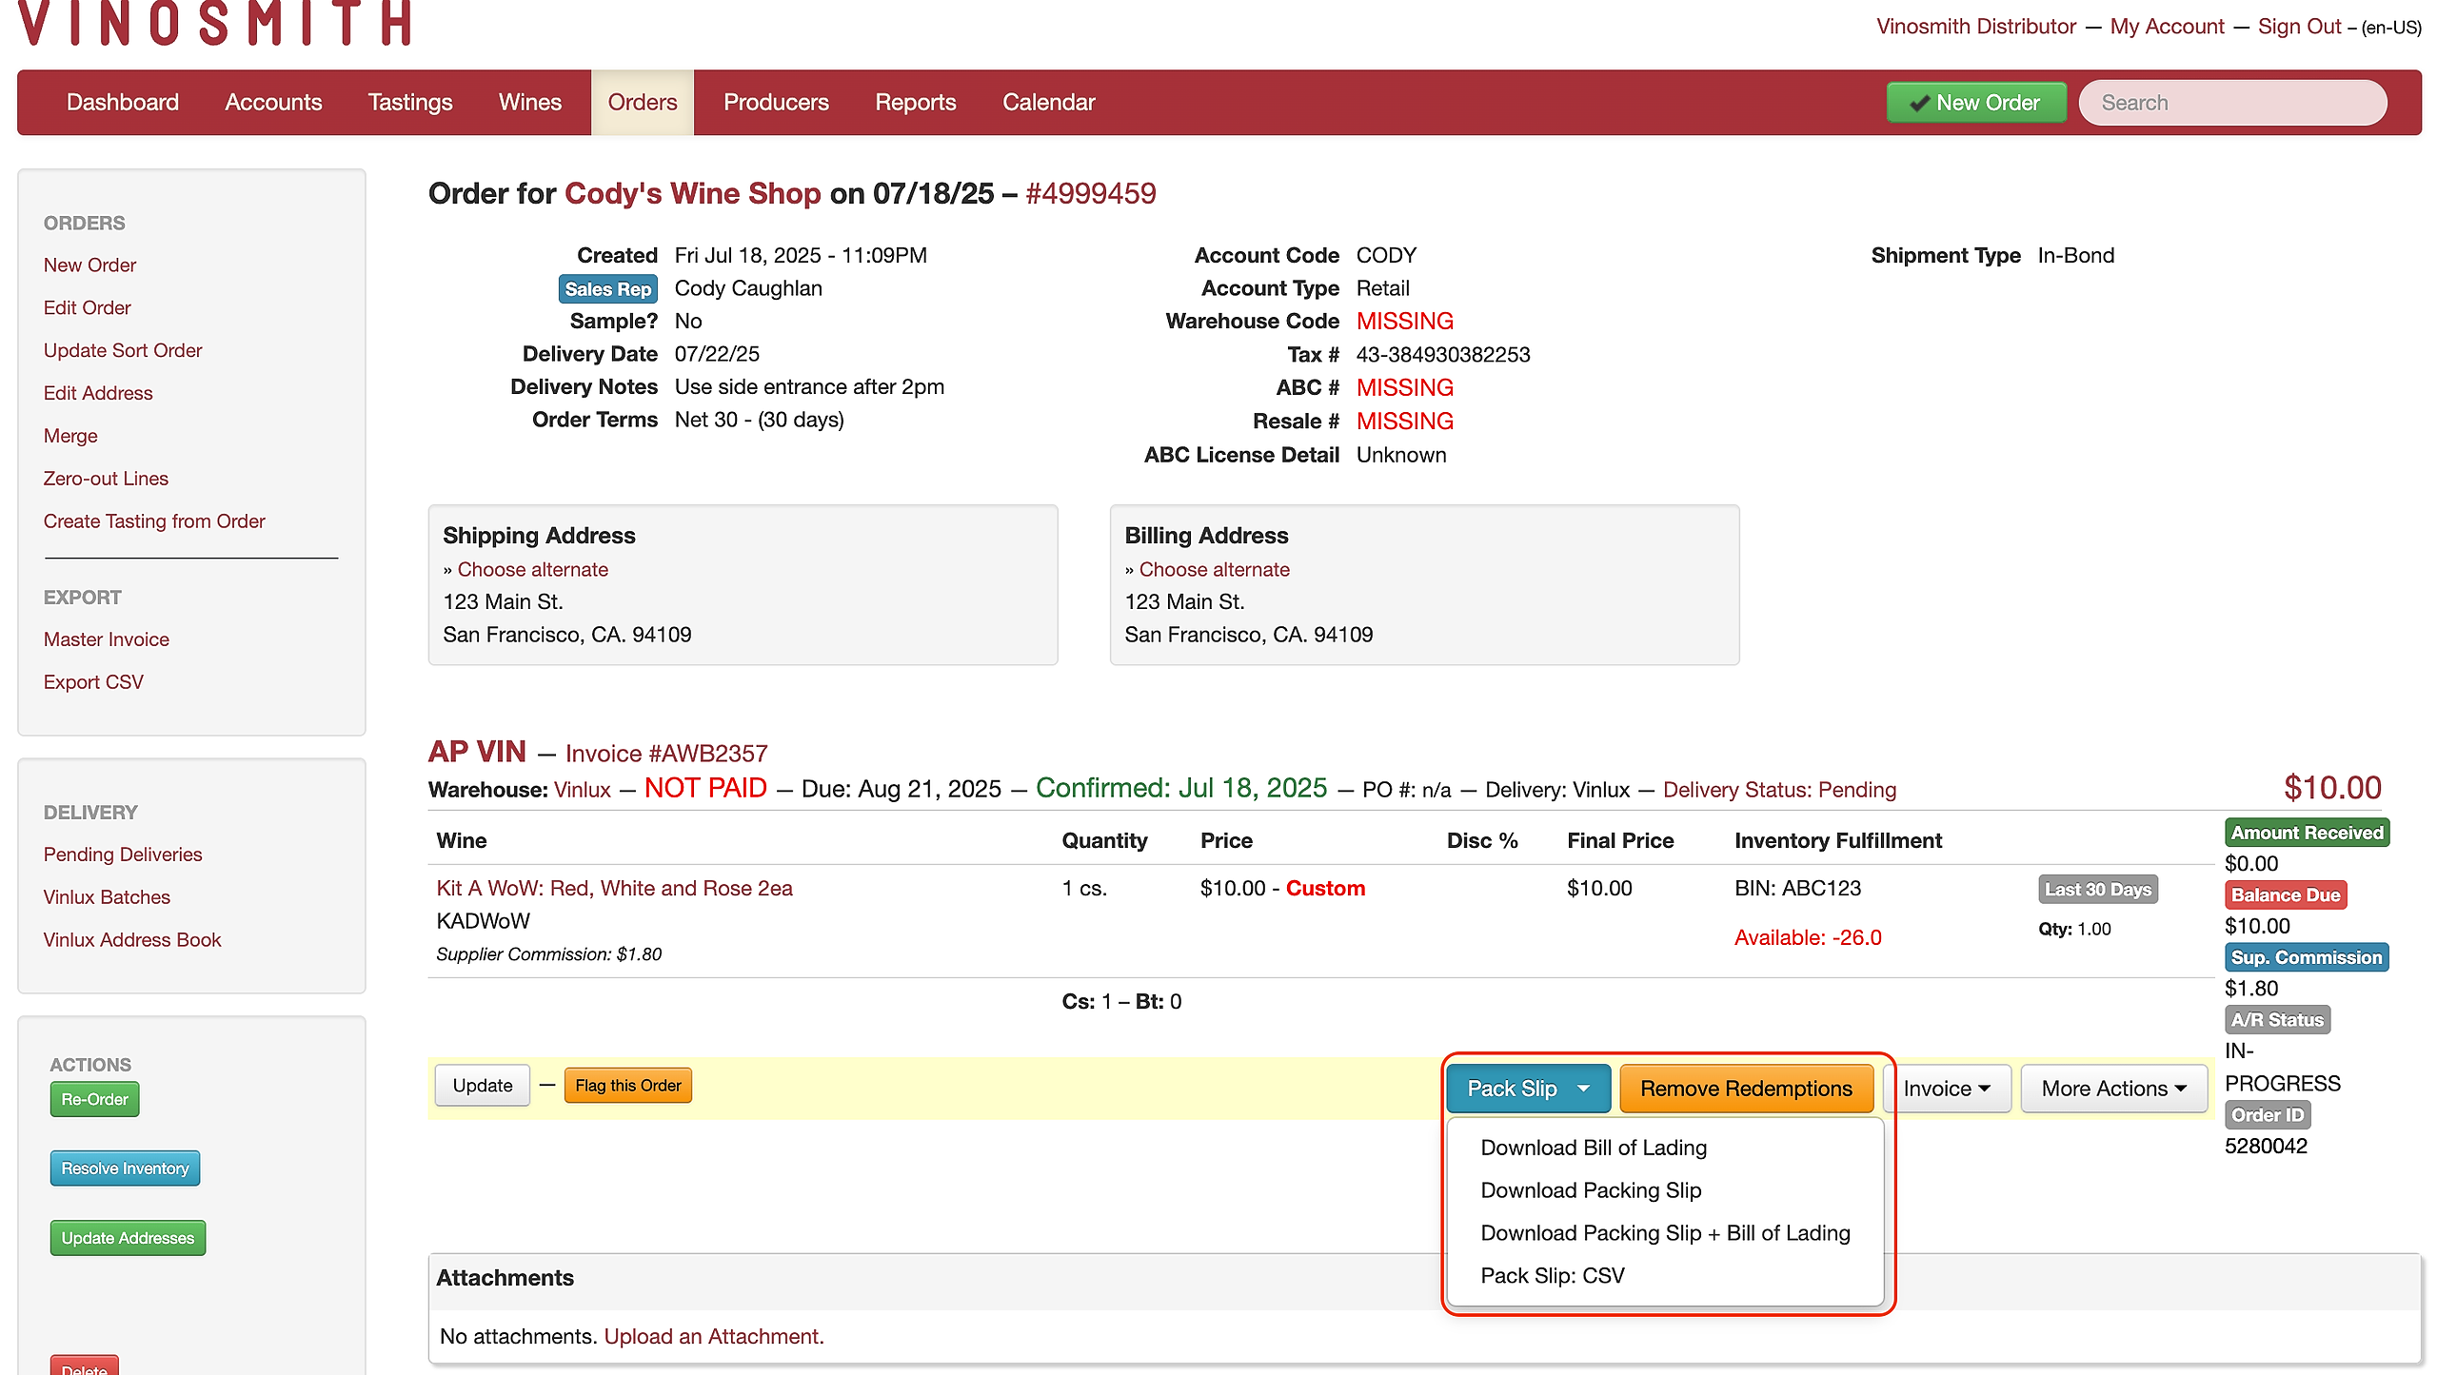Expand the Invoice dropdown

click(x=1947, y=1089)
